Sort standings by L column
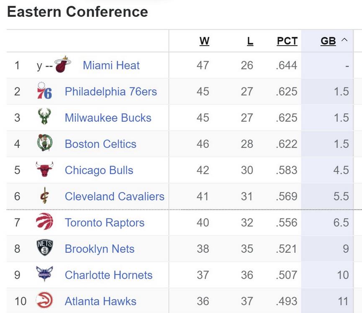This screenshot has height=313, width=362. 250,41
